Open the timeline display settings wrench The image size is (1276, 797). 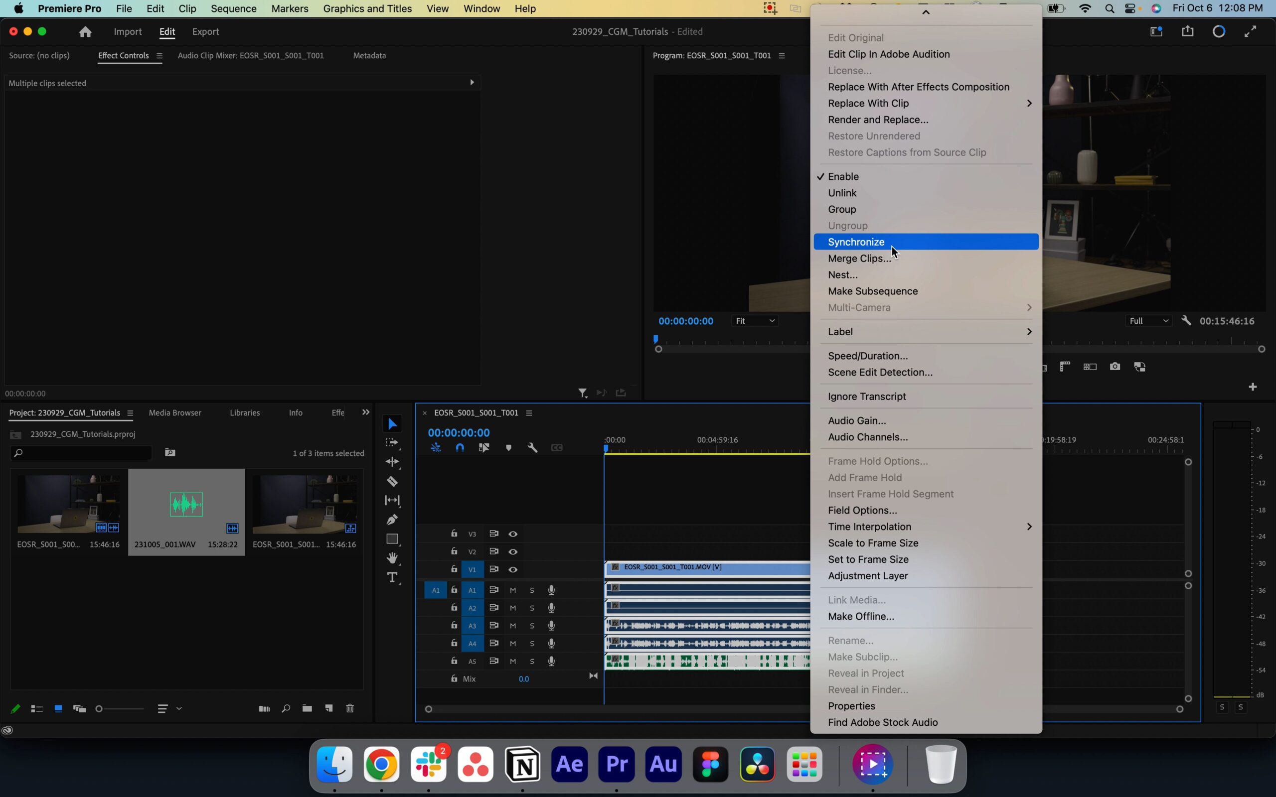(532, 447)
